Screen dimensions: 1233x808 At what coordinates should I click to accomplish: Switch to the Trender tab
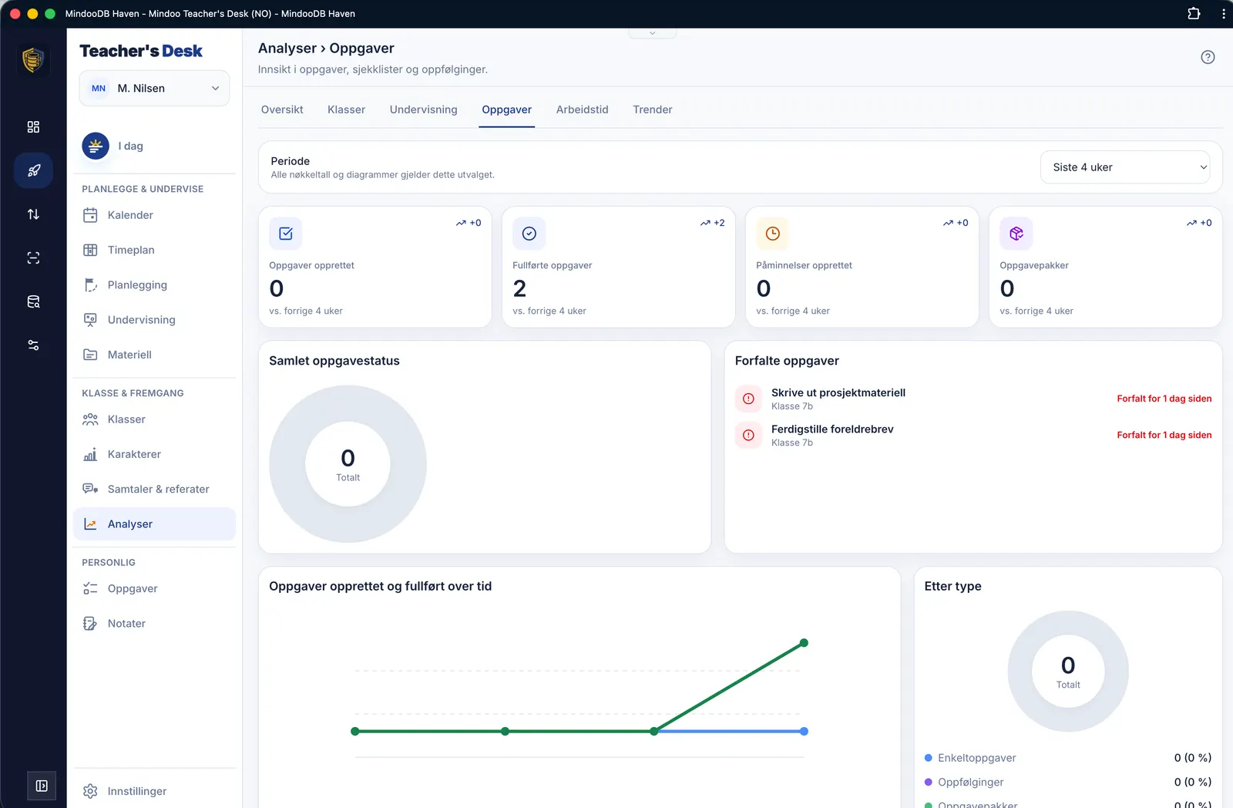pyautogui.click(x=652, y=109)
